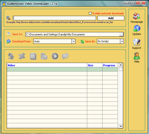
Task: Click the remove X toolbar icon
Action: (x=22, y=56)
